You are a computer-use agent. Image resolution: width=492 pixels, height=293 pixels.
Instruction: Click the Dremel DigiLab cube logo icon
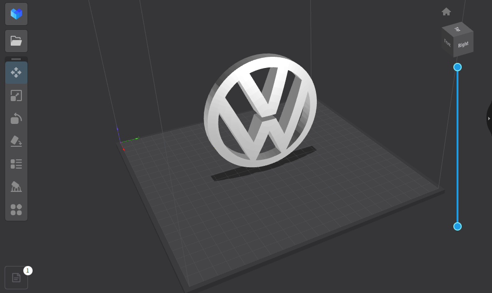[x=16, y=14]
